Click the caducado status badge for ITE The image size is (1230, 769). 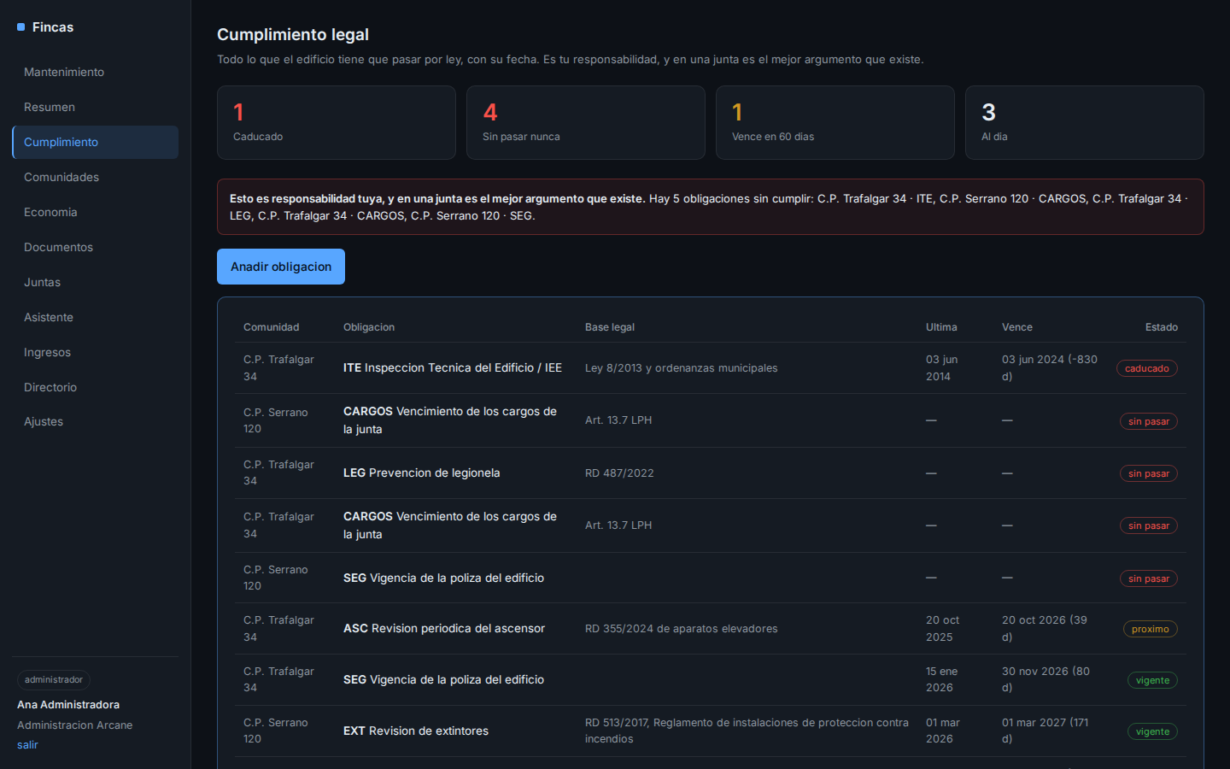tap(1147, 368)
